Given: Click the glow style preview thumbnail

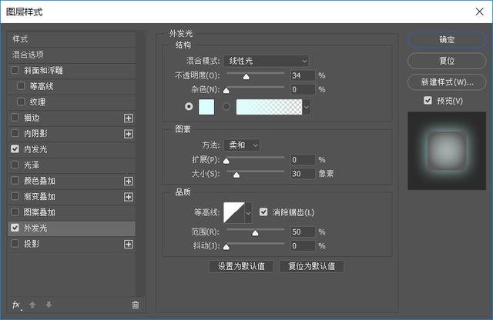Looking at the screenshot, I should (447, 151).
